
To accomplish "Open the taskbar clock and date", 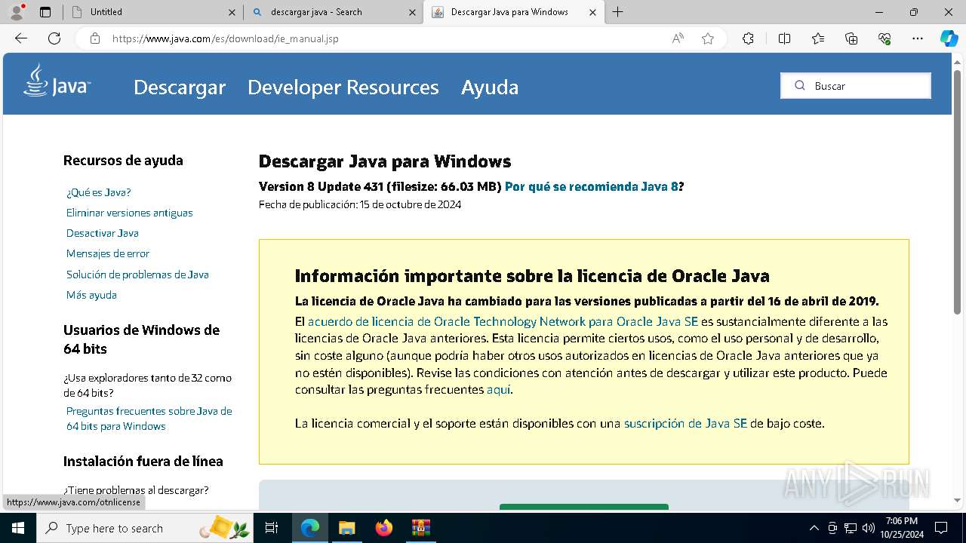I will [x=902, y=528].
